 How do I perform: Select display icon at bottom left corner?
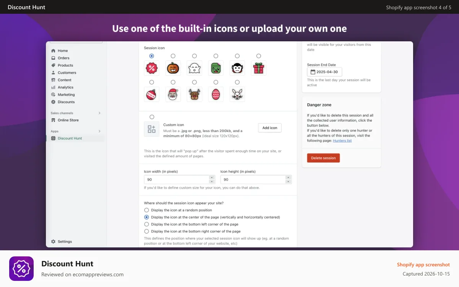146,224
